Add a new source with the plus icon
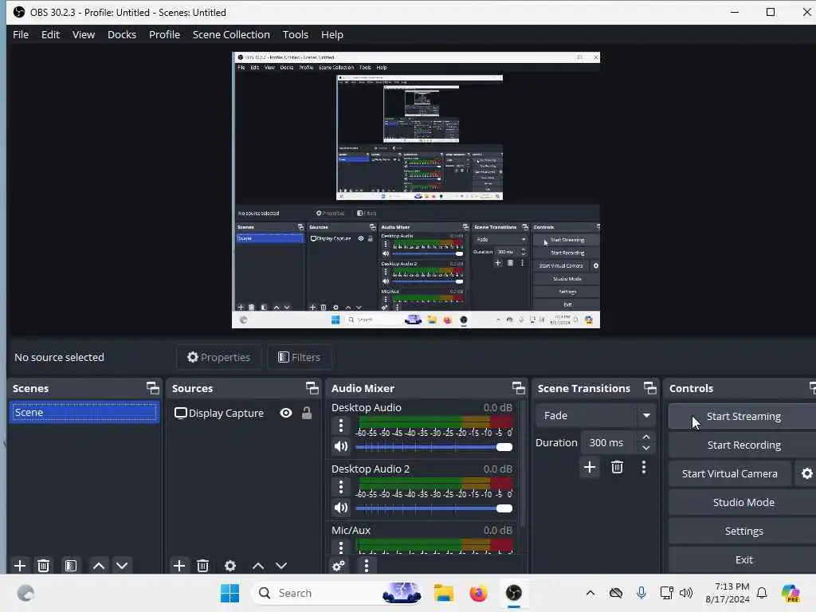The width and height of the screenshot is (816, 612). click(179, 565)
